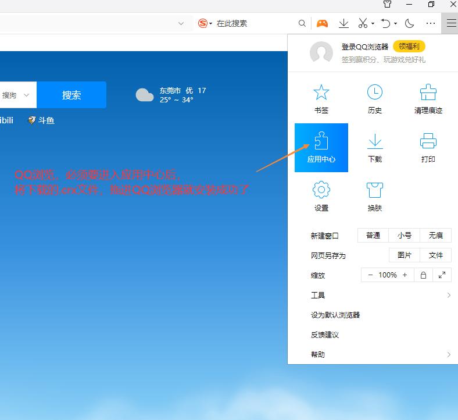This screenshot has width=458, height=420.
Task: Click the game controller icon in toolbar
Action: pyautogui.click(x=322, y=23)
